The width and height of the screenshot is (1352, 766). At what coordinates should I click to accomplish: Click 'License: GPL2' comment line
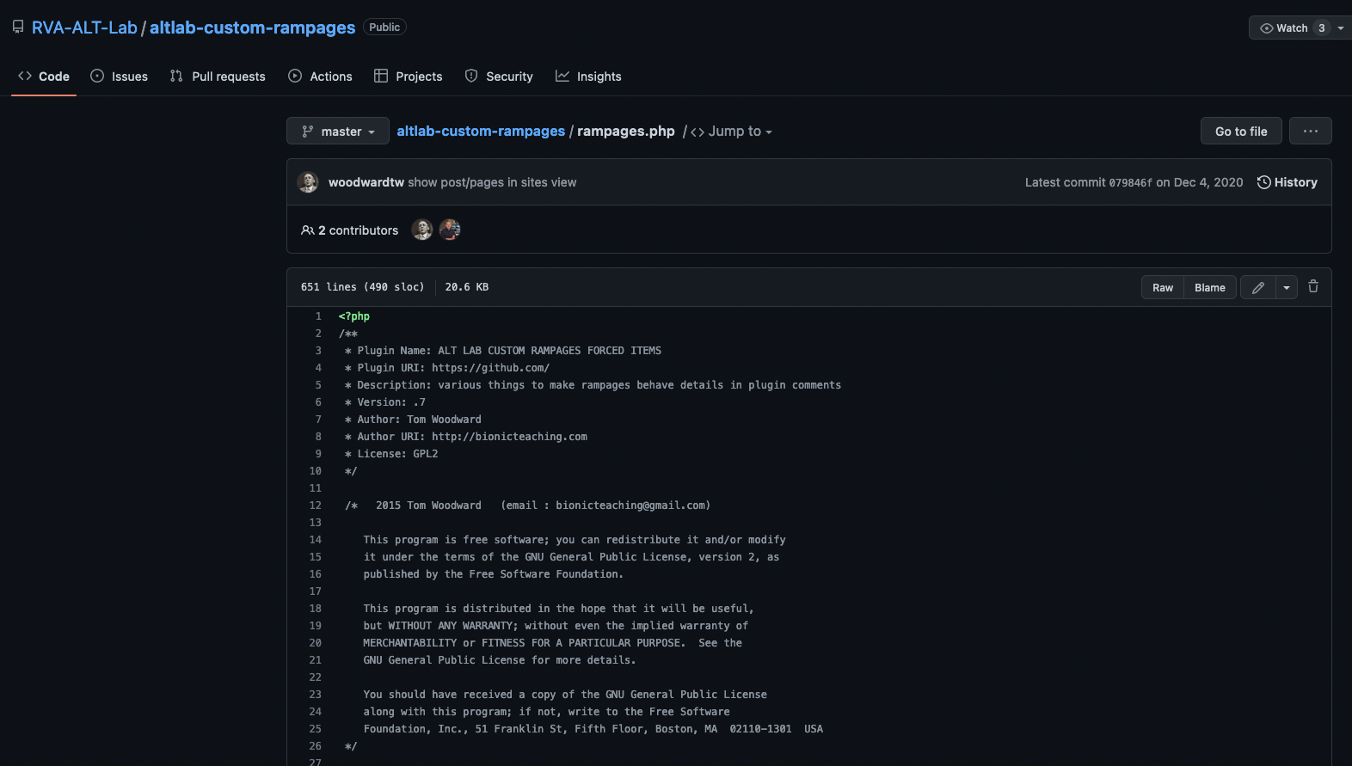[x=391, y=454]
